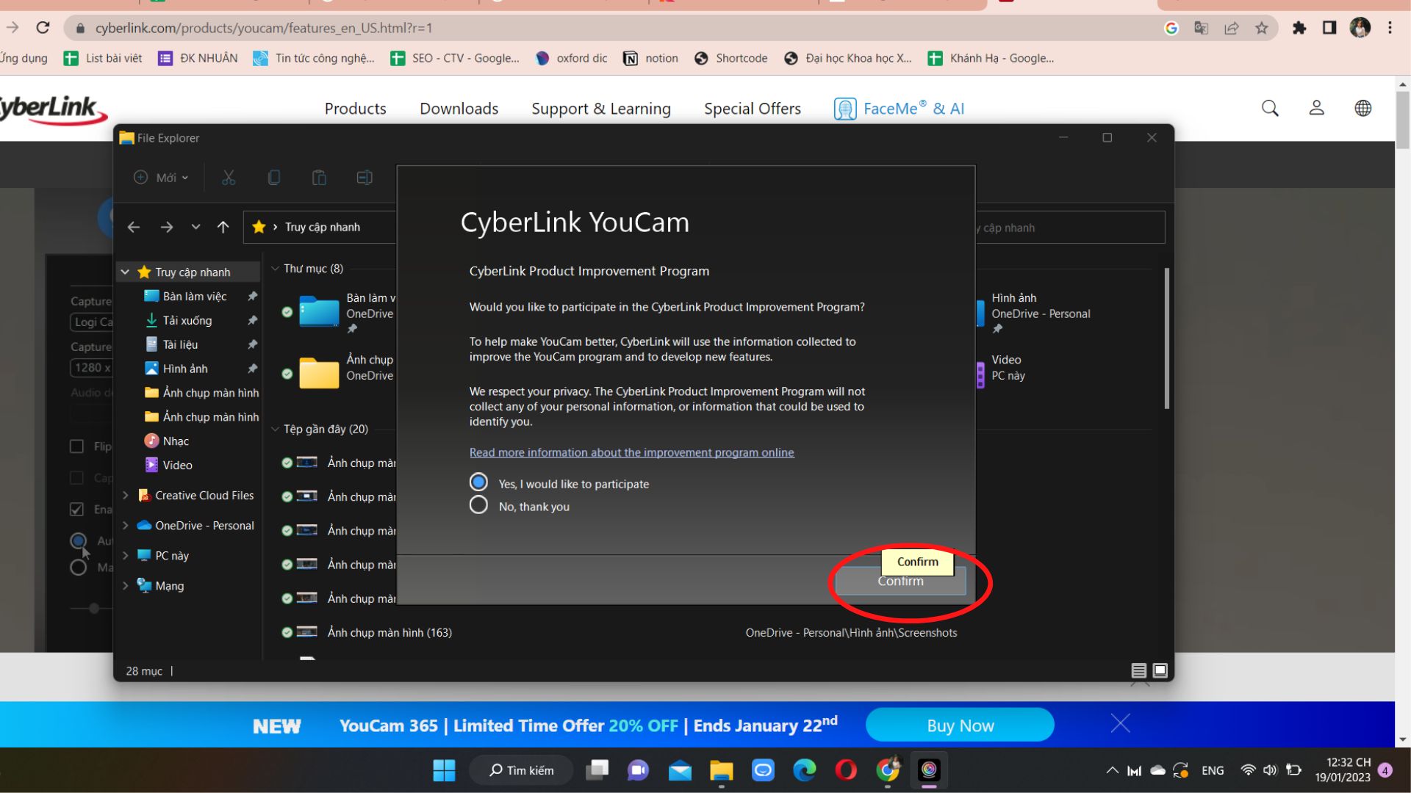Select the 'Ảnh chụp' yellow folder icon
The width and height of the screenshot is (1411, 793).
[319, 373]
